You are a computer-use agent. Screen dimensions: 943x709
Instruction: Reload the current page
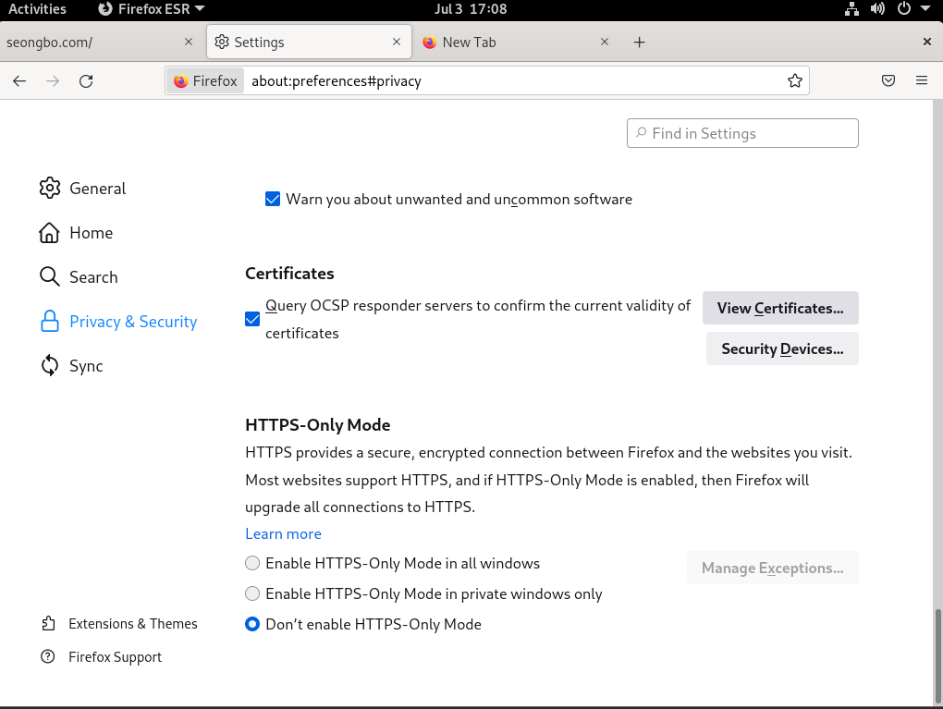tap(86, 81)
